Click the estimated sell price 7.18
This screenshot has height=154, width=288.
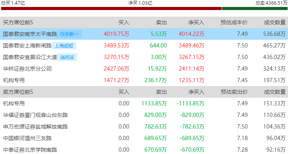pos(242,138)
